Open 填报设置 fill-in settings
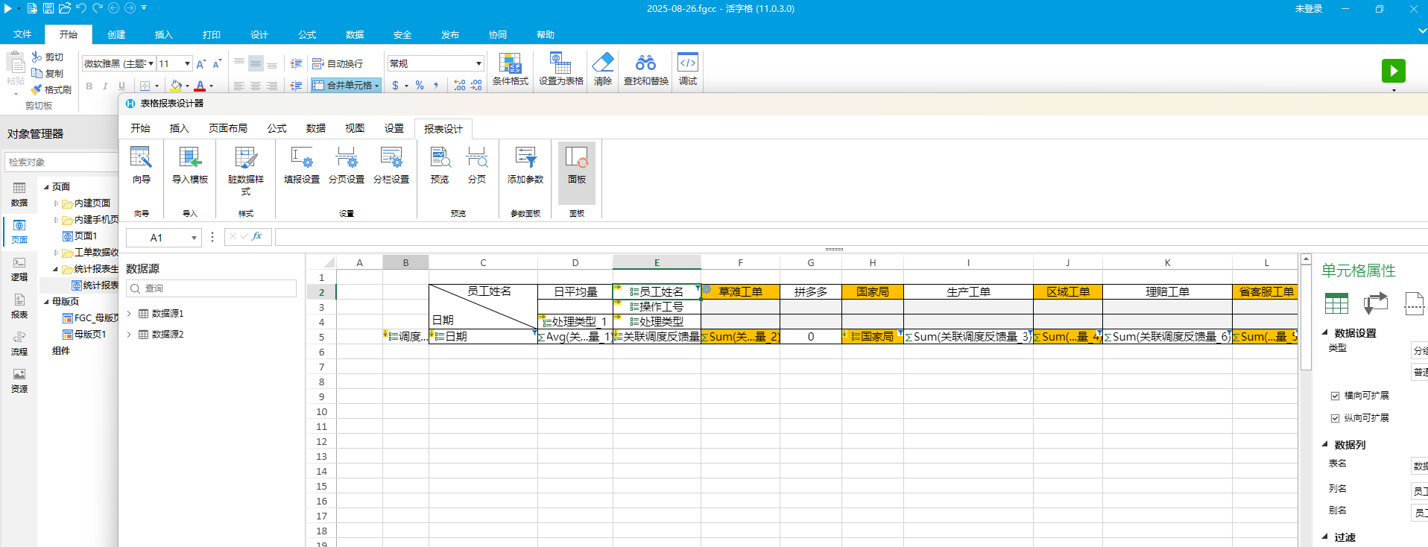The height and width of the screenshot is (547, 1428). 302,165
